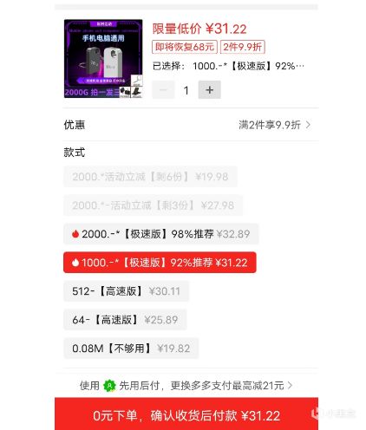Tap flame icon on selected 1000 option
Image resolution: width=366 pixels, height=430 pixels.
(75, 263)
